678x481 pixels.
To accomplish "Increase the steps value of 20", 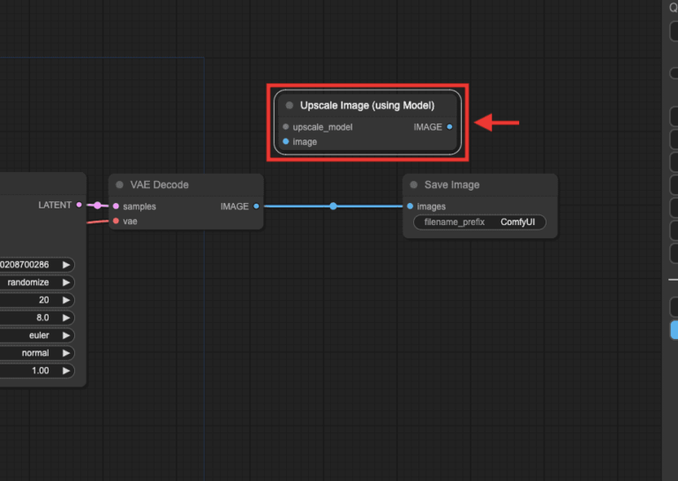I will tap(66, 300).
